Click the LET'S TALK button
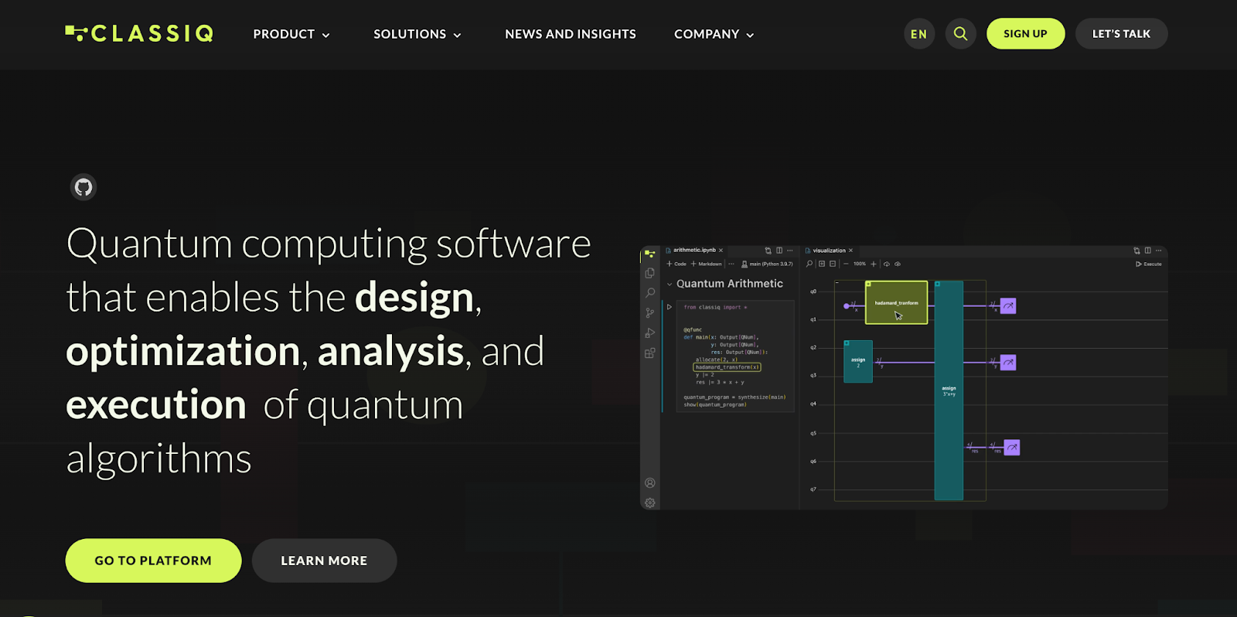This screenshot has height=617, width=1237. [x=1121, y=34]
